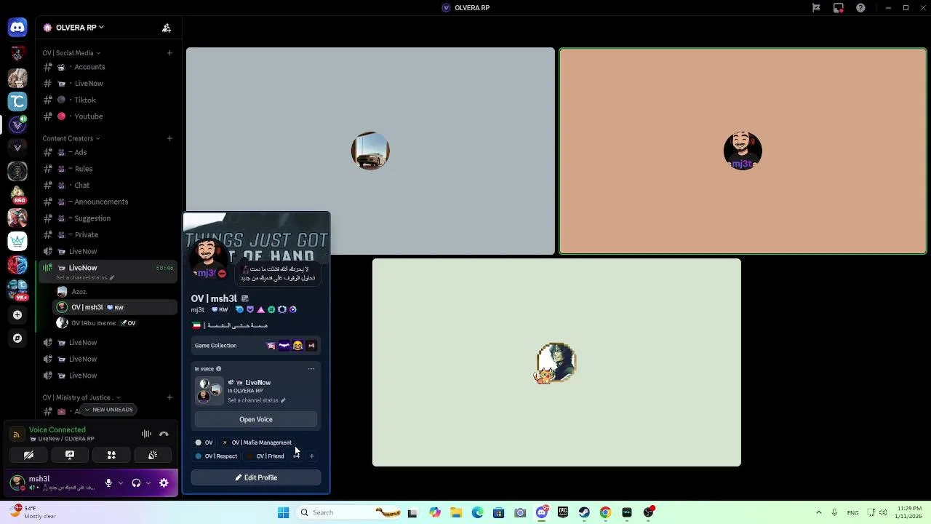Open the Discord inbox icon in title bar
The height and width of the screenshot is (524, 931).
click(839, 8)
